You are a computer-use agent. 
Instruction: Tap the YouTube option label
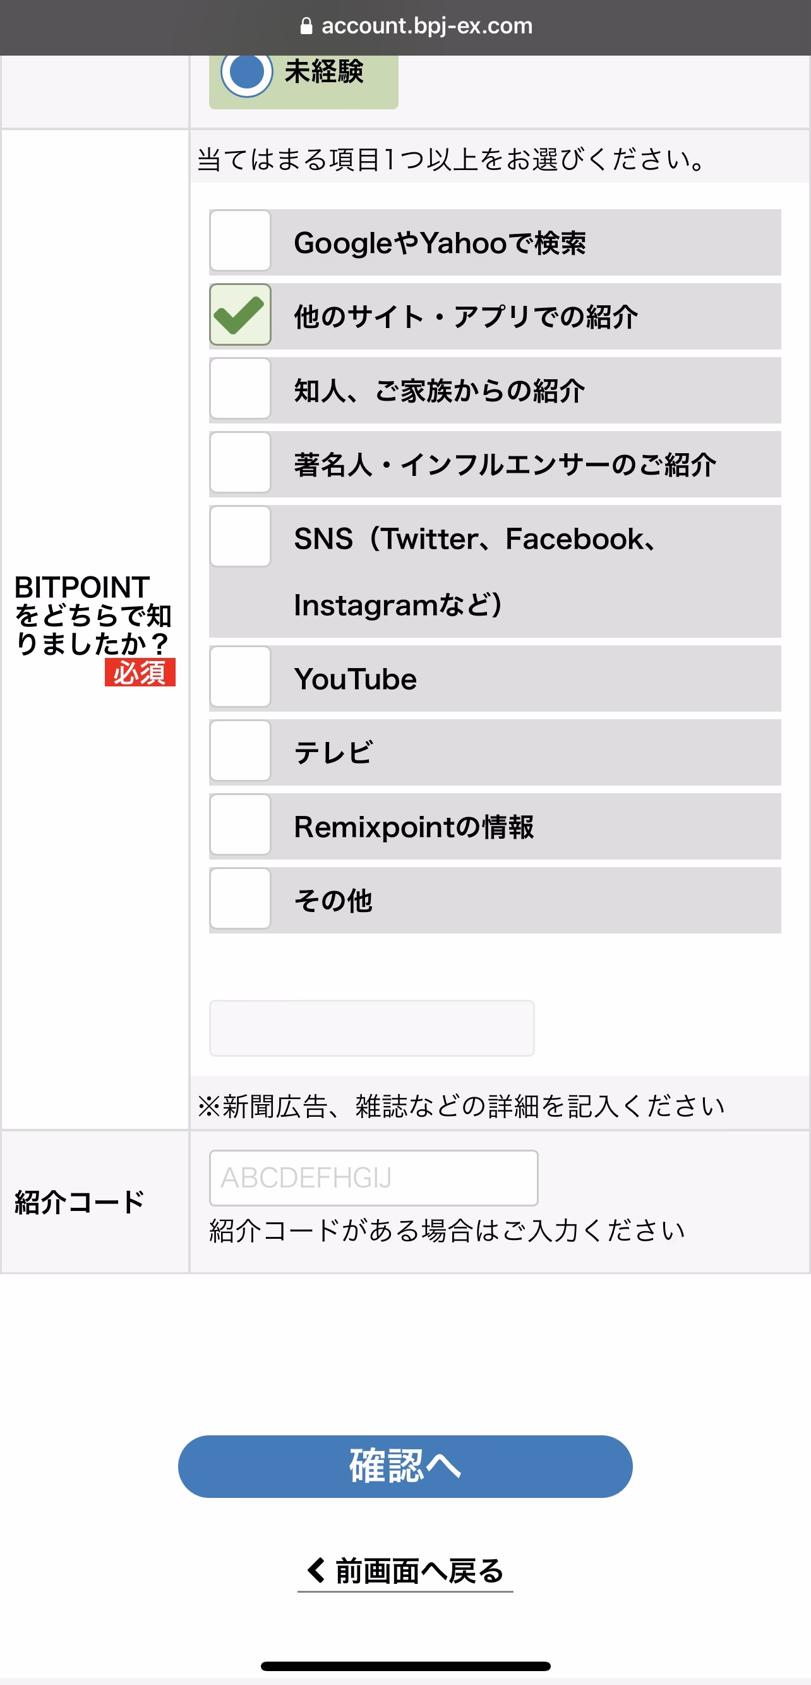(x=356, y=679)
